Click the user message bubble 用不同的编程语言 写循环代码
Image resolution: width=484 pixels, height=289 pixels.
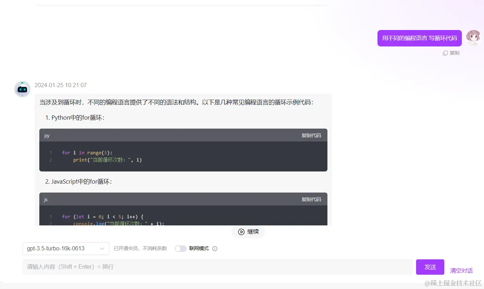(420, 38)
